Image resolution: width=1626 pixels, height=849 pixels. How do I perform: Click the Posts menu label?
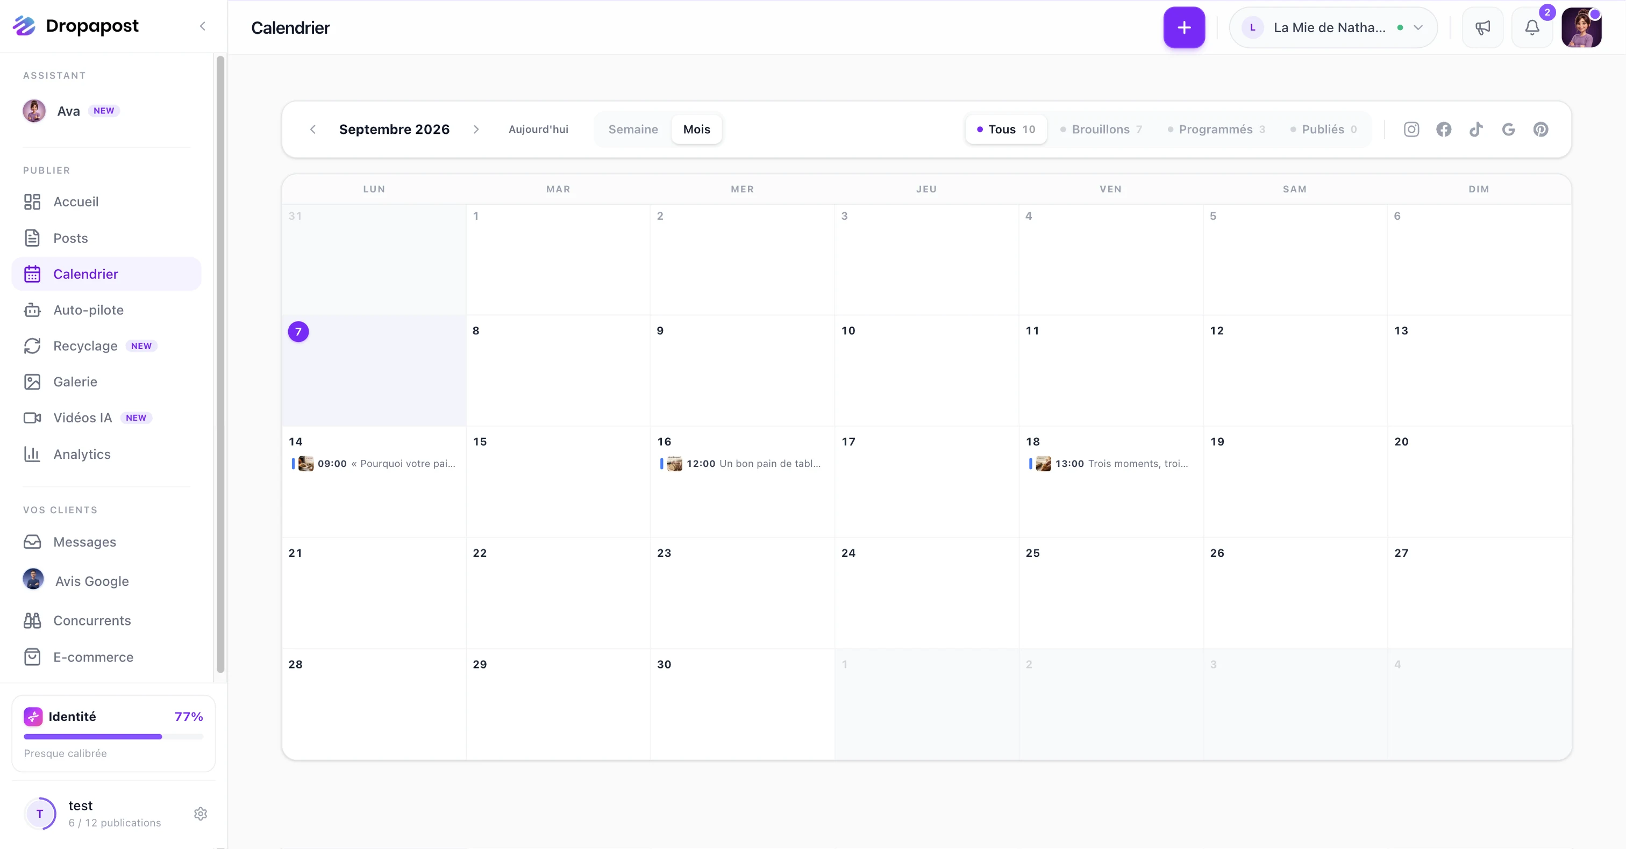point(70,239)
